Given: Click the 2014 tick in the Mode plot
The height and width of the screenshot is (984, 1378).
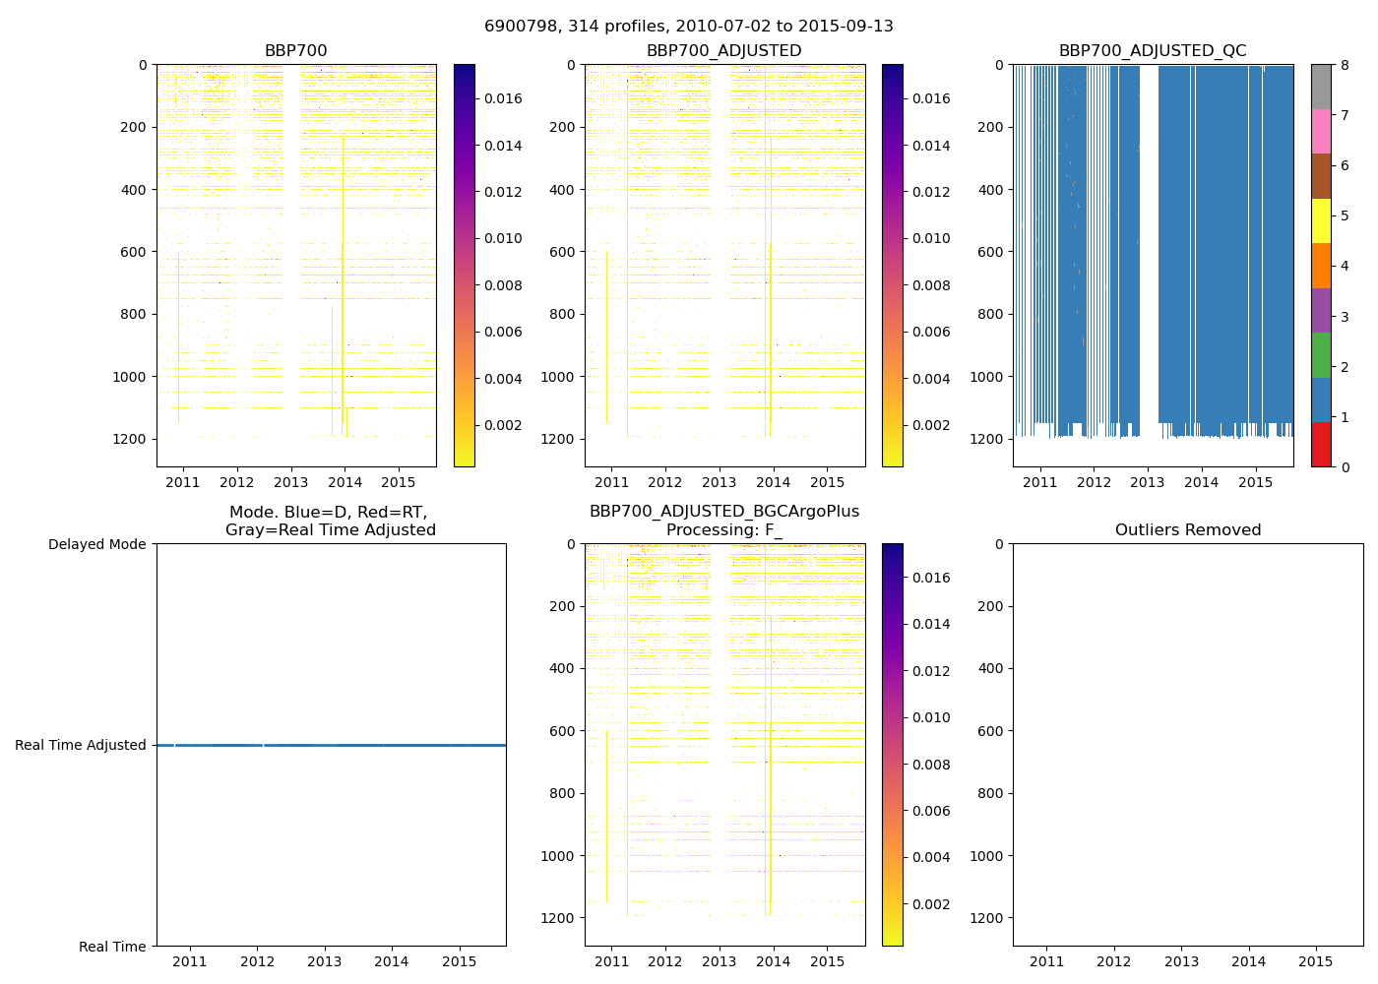Looking at the screenshot, I should pos(392,961).
